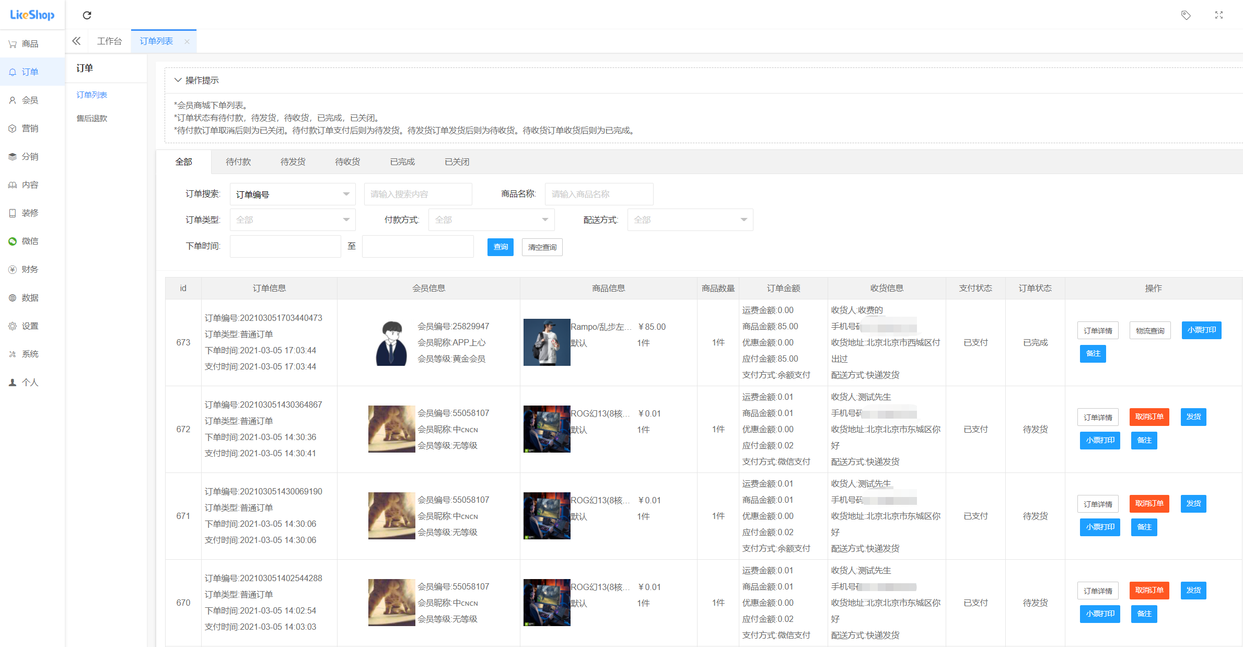The width and height of the screenshot is (1243, 647).
Task: Open 订单编号 search type dropdown
Action: [x=293, y=194]
